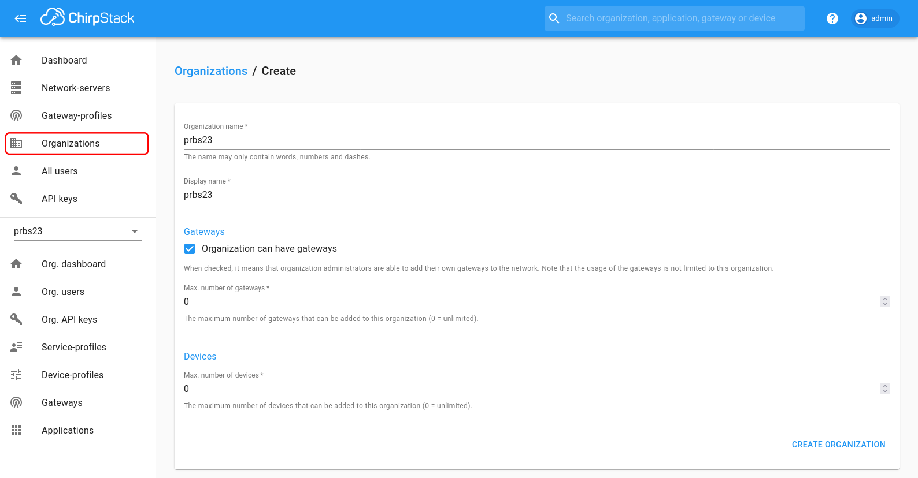Click the Dashboard home icon
The image size is (918, 478).
click(16, 60)
